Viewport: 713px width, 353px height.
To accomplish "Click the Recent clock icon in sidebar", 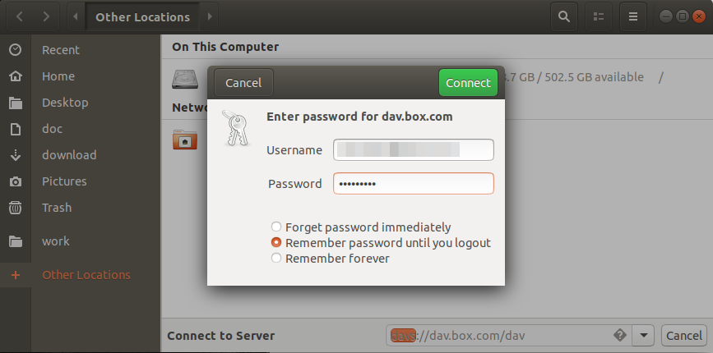I will click(x=16, y=49).
